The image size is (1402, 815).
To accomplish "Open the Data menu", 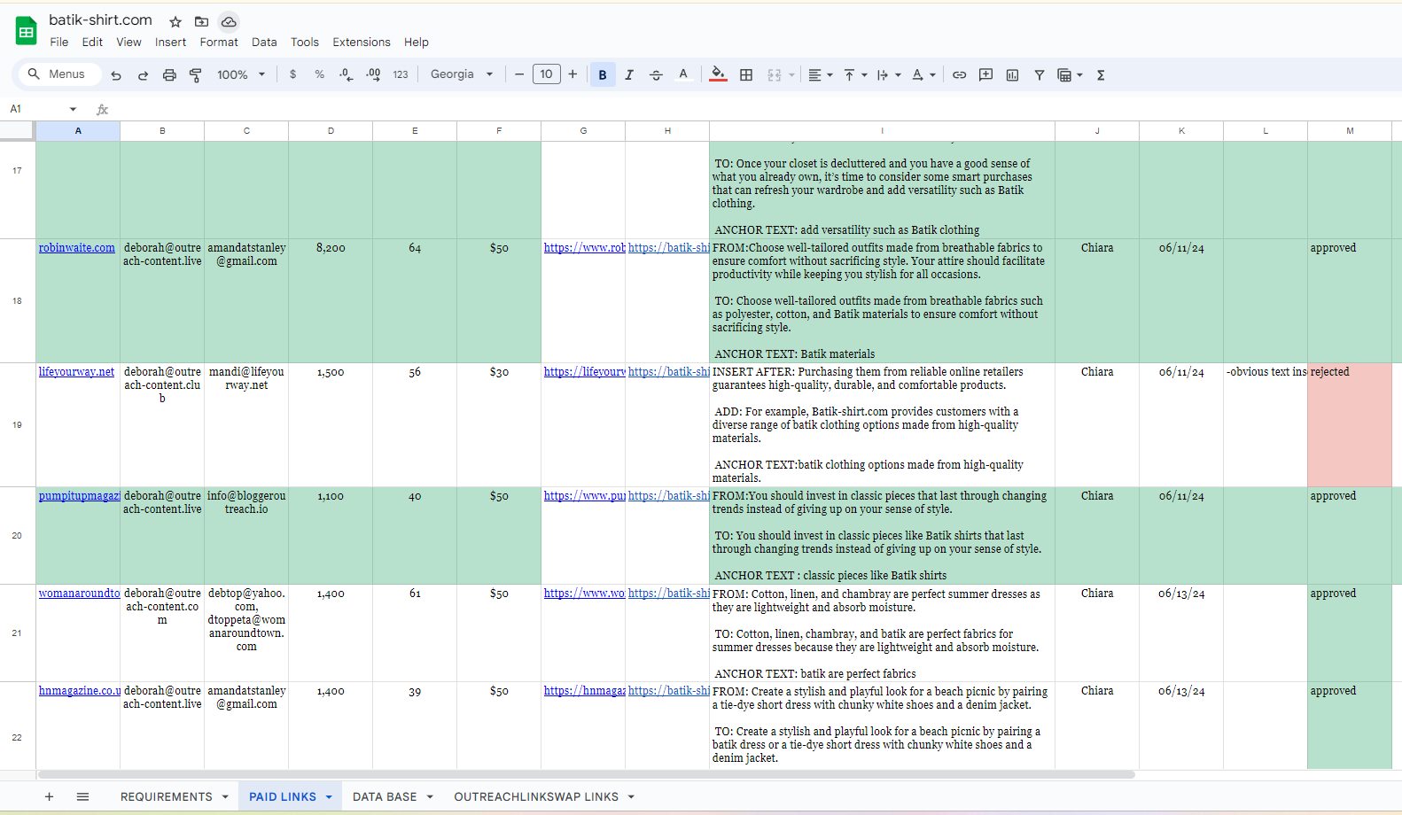I will click(x=264, y=42).
